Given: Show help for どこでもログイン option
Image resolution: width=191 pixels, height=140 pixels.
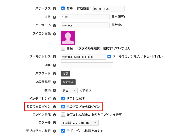Looking at the screenshot, I should coord(55,107).
